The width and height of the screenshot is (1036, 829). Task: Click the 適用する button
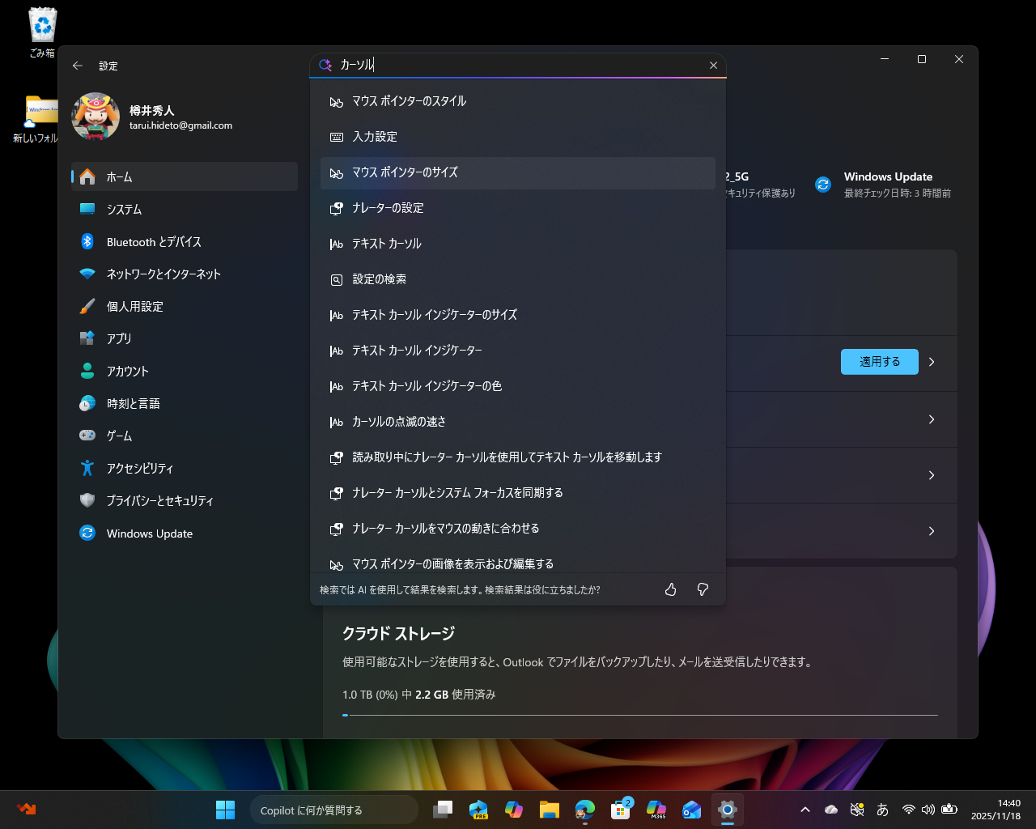(879, 362)
